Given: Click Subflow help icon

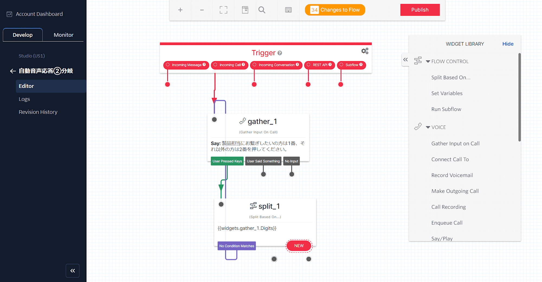Looking at the screenshot, I should (361, 65).
